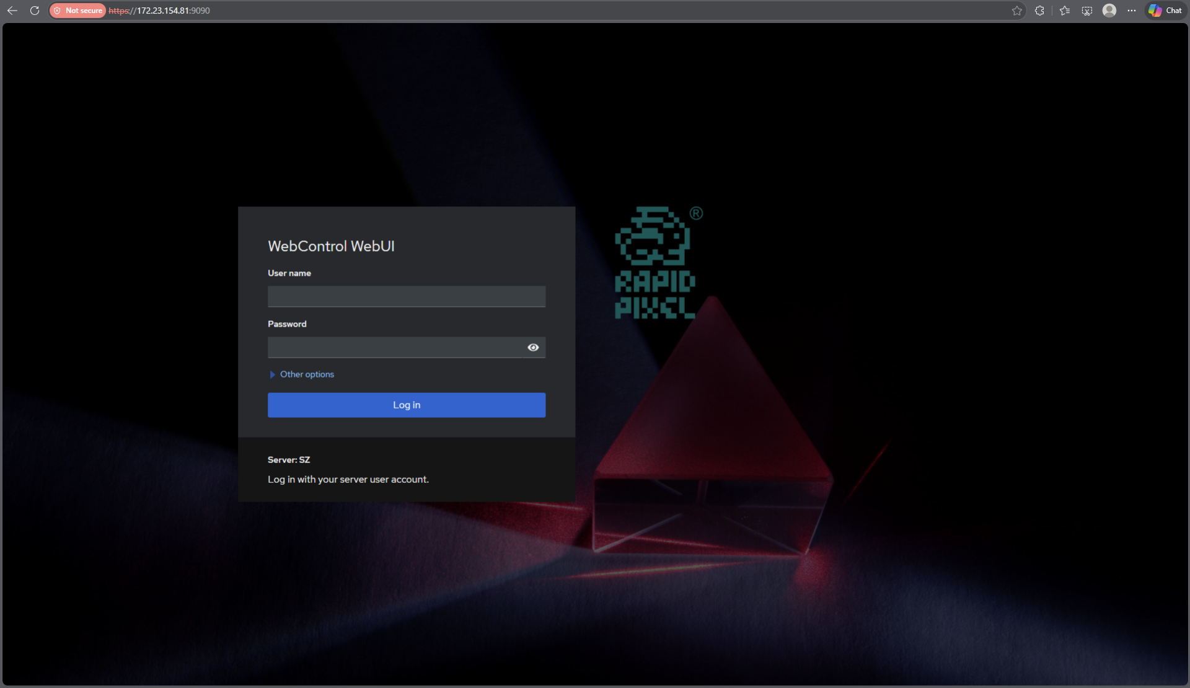1190x688 pixels.
Task: Click the WebControl WebUI heading
Action: (x=331, y=245)
